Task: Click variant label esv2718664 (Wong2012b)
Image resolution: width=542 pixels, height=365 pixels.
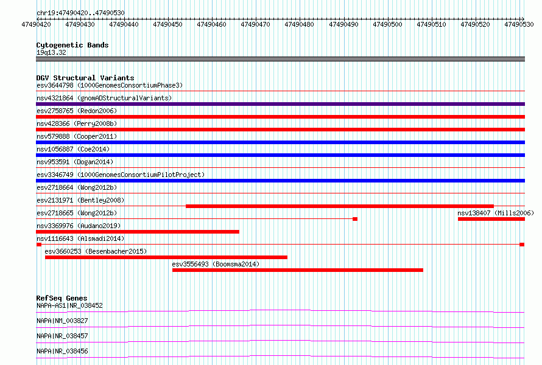Action: click(x=77, y=187)
